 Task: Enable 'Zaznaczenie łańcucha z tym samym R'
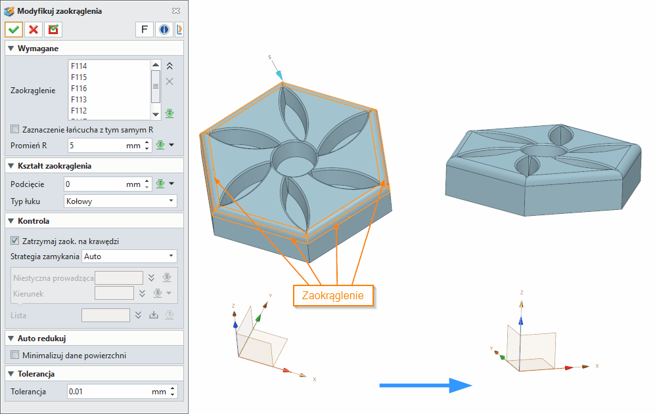(15, 129)
